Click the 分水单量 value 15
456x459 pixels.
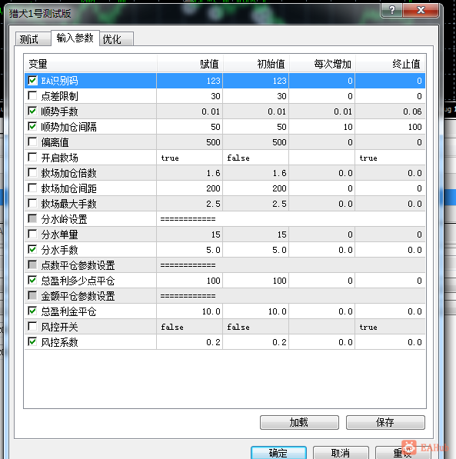189,234
